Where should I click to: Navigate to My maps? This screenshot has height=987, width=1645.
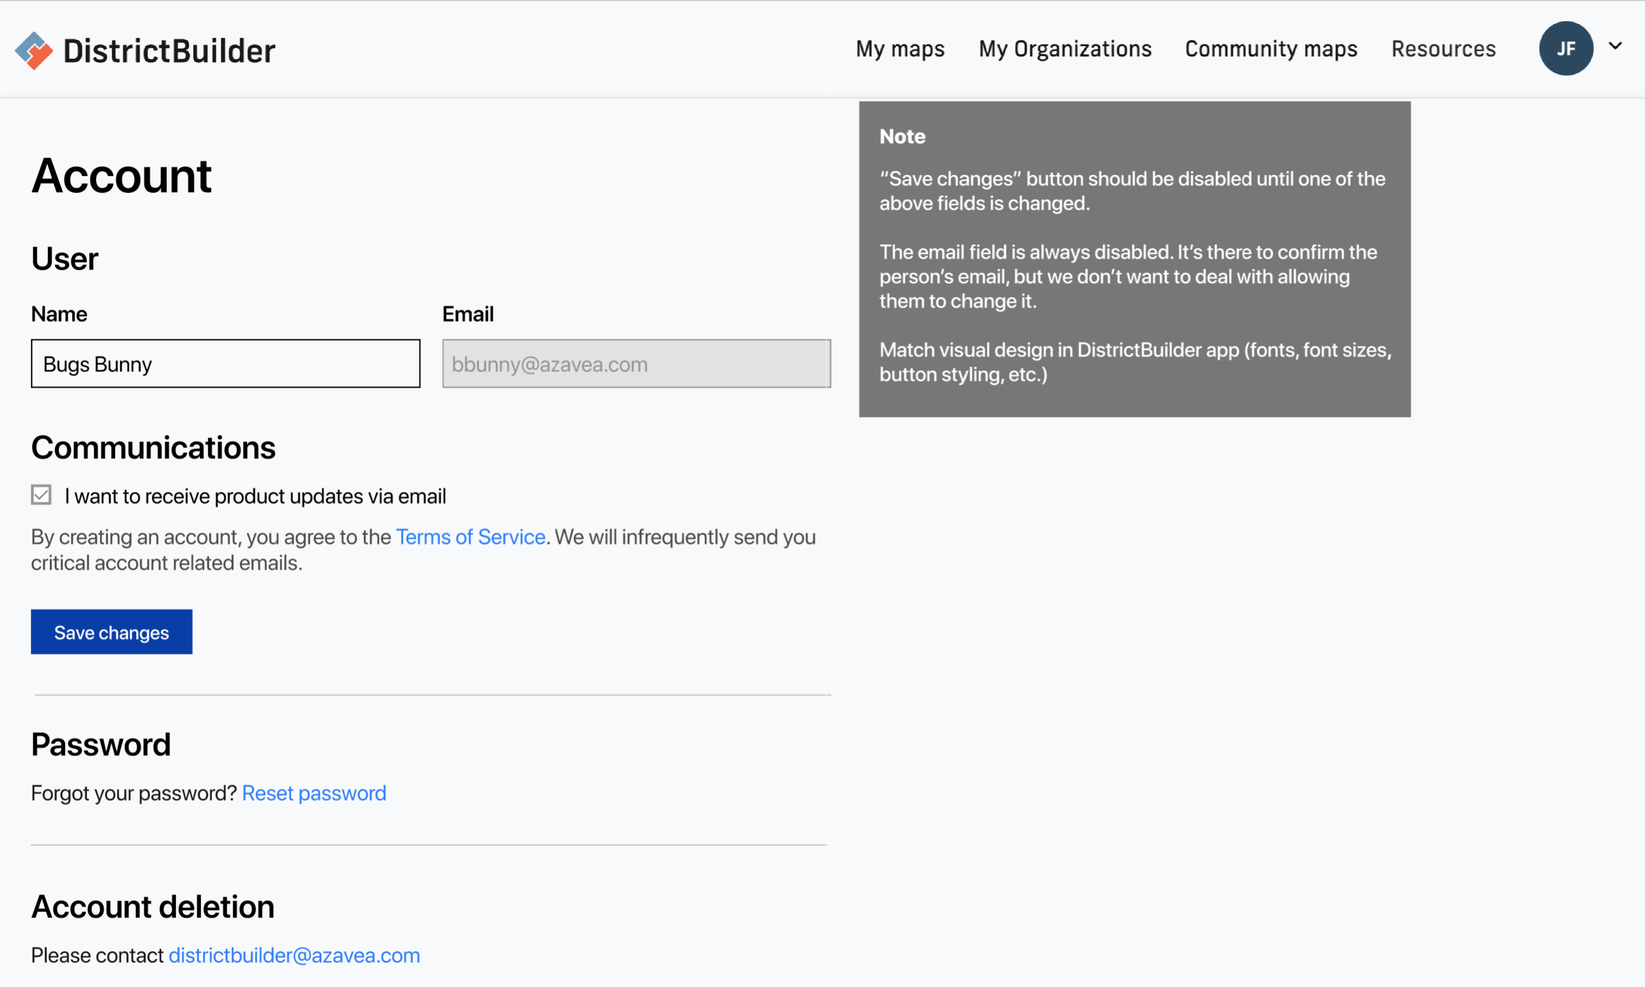pos(900,48)
